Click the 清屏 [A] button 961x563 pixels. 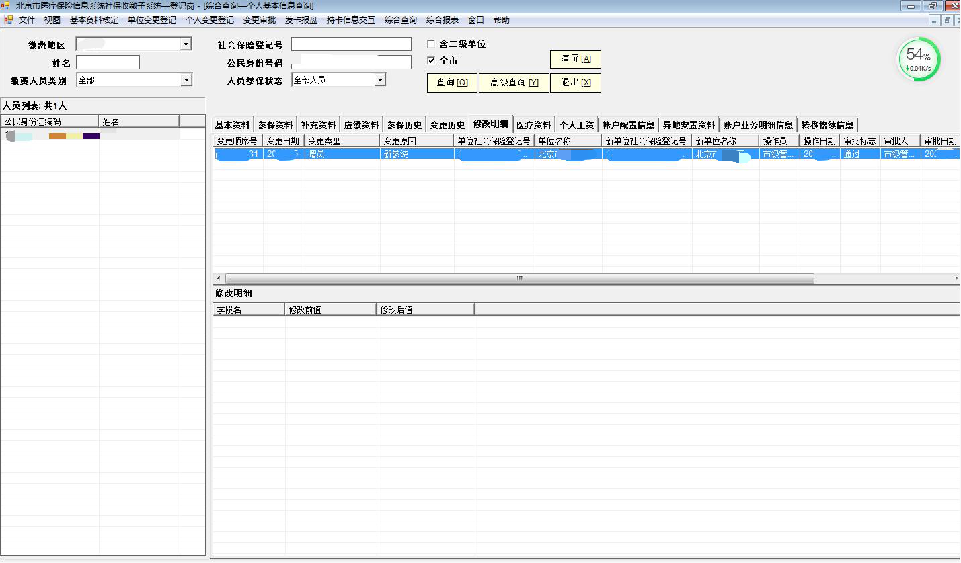coord(576,59)
